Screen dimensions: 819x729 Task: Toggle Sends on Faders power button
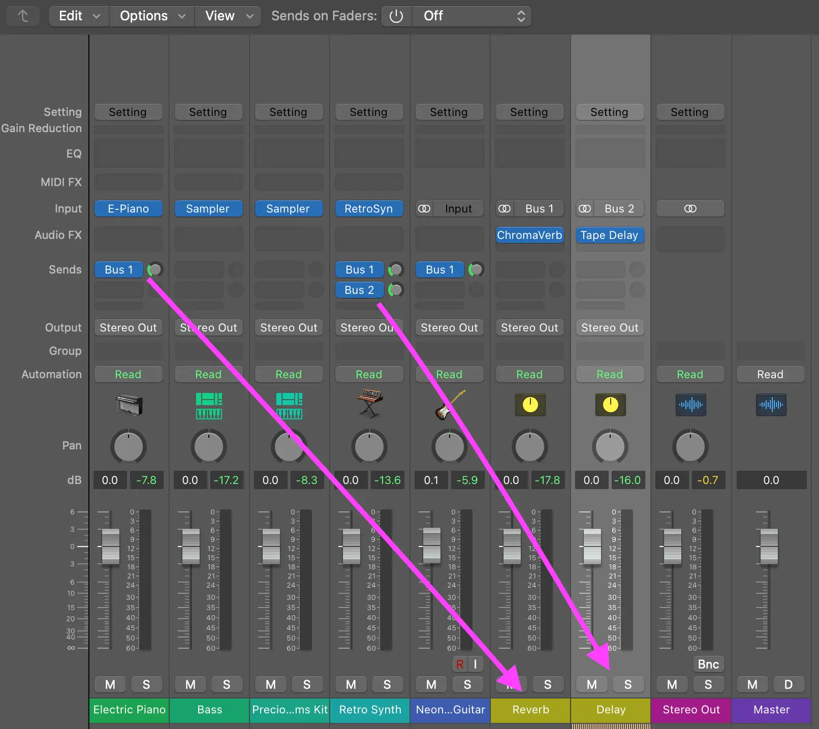tap(396, 16)
